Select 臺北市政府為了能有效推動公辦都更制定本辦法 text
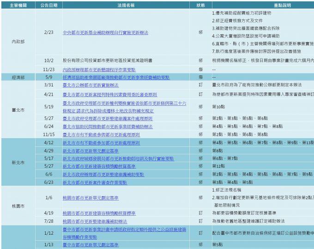314x249 pixels. click(257, 85)
